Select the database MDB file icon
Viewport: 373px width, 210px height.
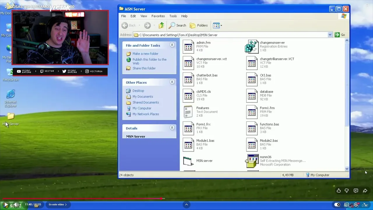point(252,96)
